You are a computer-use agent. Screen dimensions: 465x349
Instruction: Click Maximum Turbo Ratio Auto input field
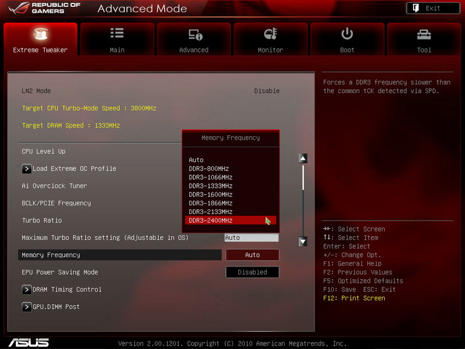(x=252, y=238)
